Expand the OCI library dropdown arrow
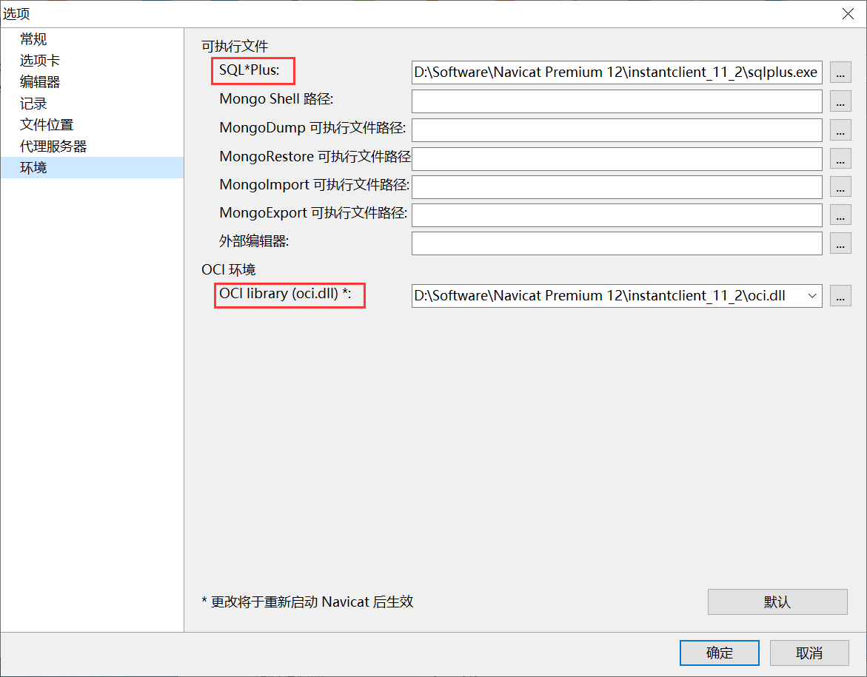 811,296
